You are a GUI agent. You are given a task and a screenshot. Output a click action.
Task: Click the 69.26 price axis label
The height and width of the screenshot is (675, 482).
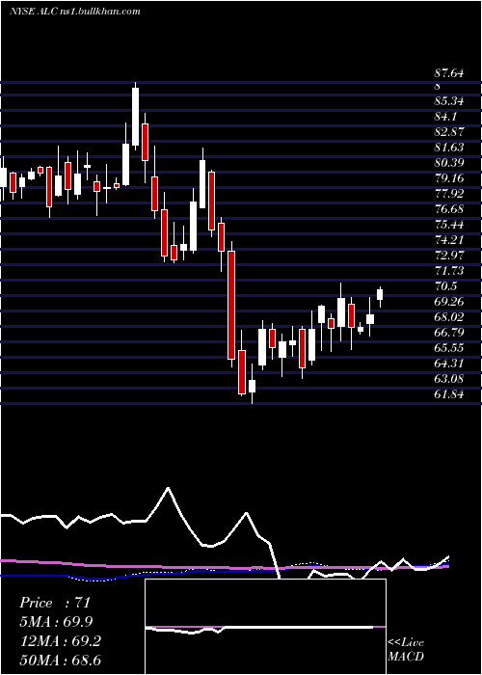[x=449, y=302]
